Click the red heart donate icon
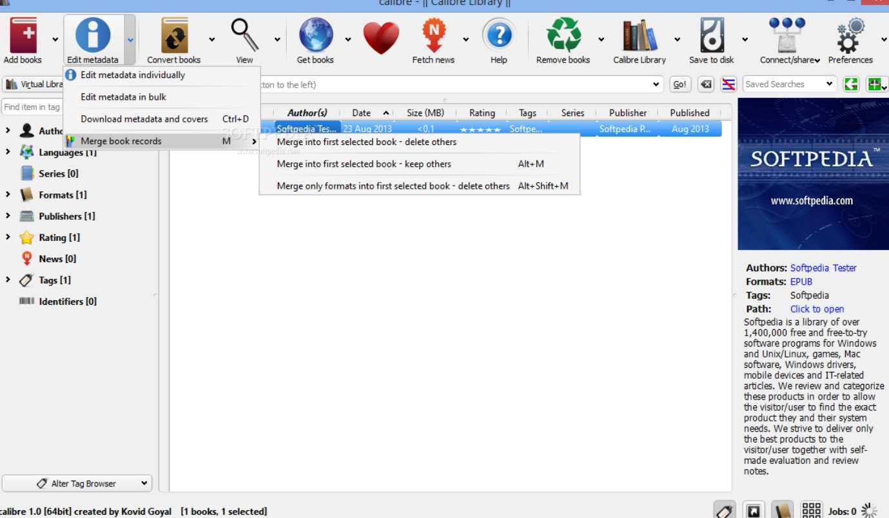The width and height of the screenshot is (889, 518). click(x=381, y=37)
